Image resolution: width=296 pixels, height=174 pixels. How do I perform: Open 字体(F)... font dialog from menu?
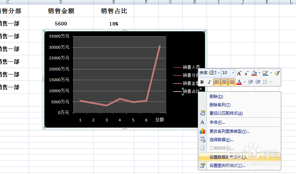239,122
